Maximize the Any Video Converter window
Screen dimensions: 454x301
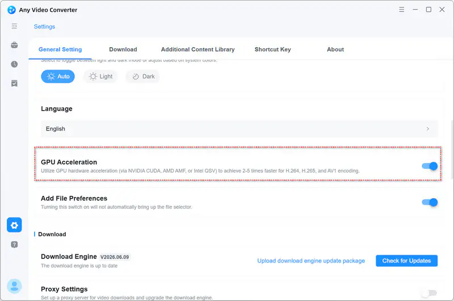(x=428, y=10)
